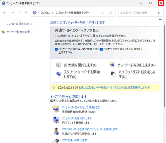Viewport: 166px width, 143px height.
Task: Click the Magnifier tool icon
Action: pos(58,65)
